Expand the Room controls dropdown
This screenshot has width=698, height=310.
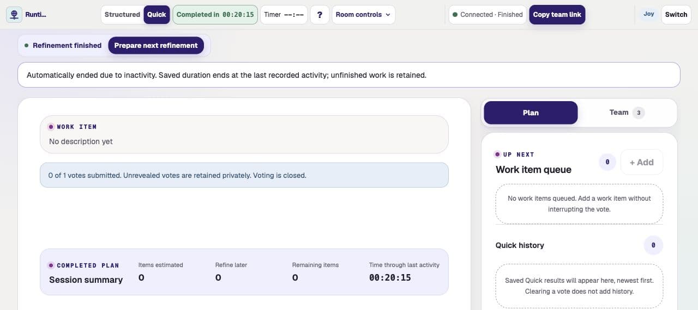click(363, 15)
